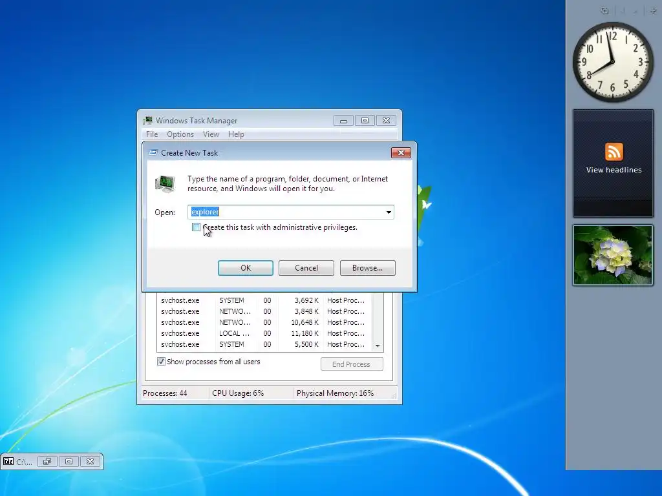Click the Browse... button
Viewport: 662px width, 496px height.
(367, 268)
